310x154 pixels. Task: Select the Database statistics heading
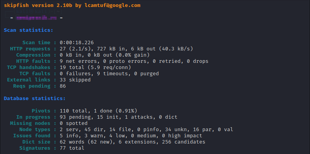[34, 99]
